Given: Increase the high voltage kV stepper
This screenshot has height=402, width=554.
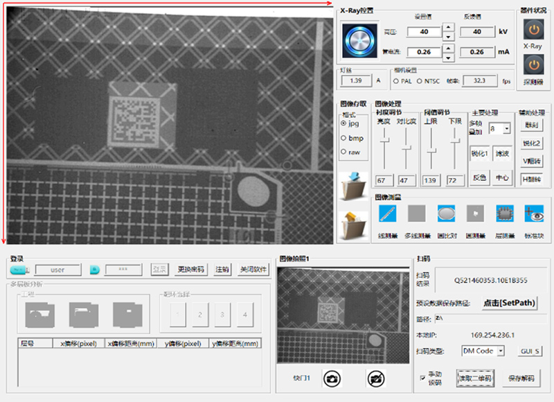Looking at the screenshot, I should coord(447,28).
